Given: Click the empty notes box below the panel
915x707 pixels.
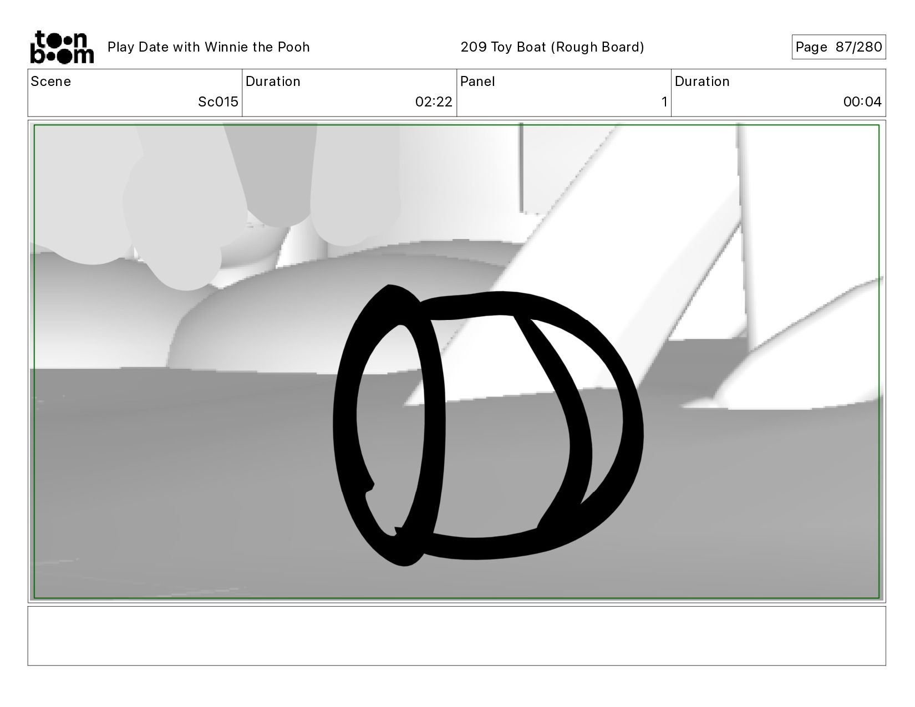Looking at the screenshot, I should click(456, 635).
